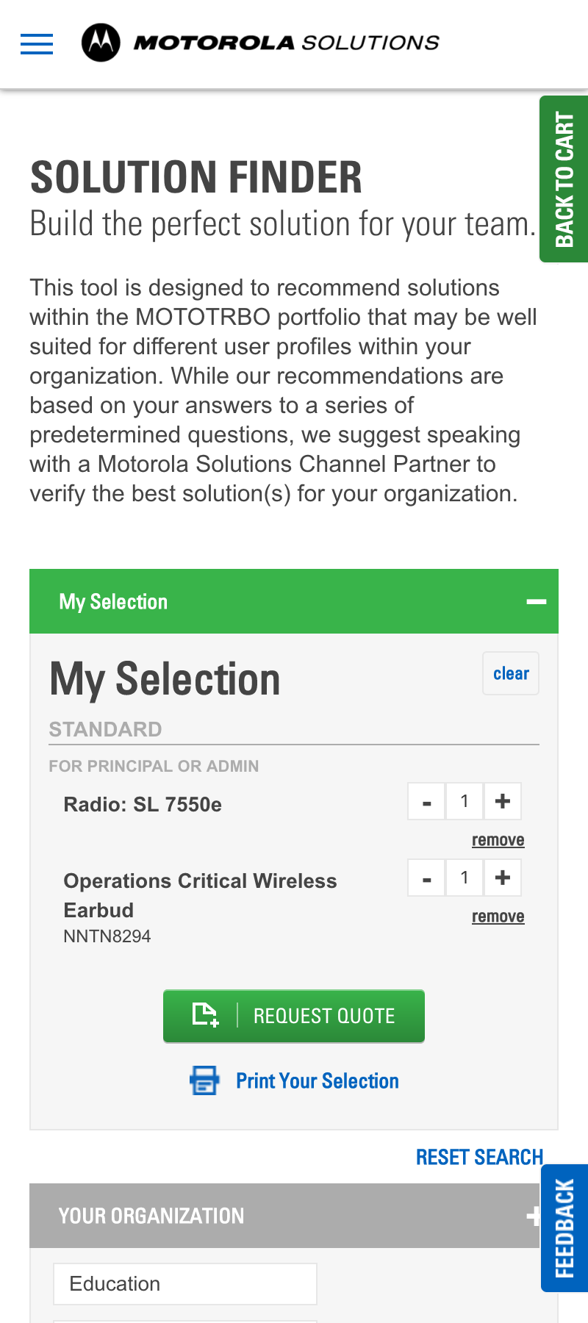This screenshot has height=1323, width=588.
Task: Click the Request Quote button
Action: (294, 1016)
